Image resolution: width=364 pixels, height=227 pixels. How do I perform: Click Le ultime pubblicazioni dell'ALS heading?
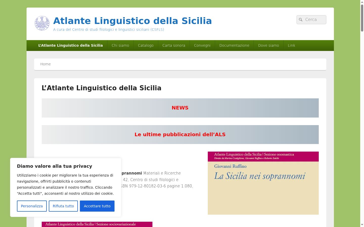coord(180,134)
